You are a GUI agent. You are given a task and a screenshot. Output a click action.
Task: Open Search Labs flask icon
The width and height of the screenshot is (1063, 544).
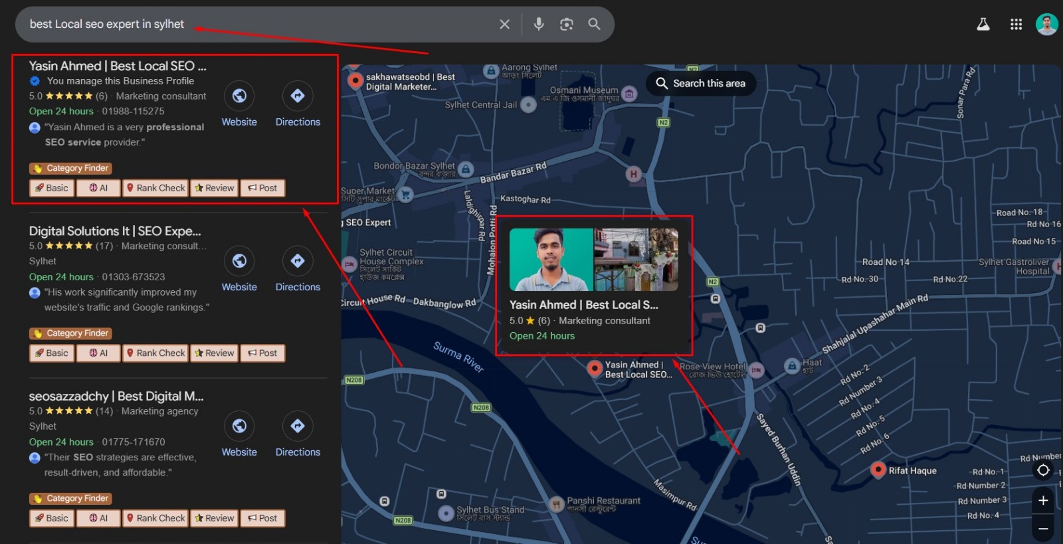[983, 25]
